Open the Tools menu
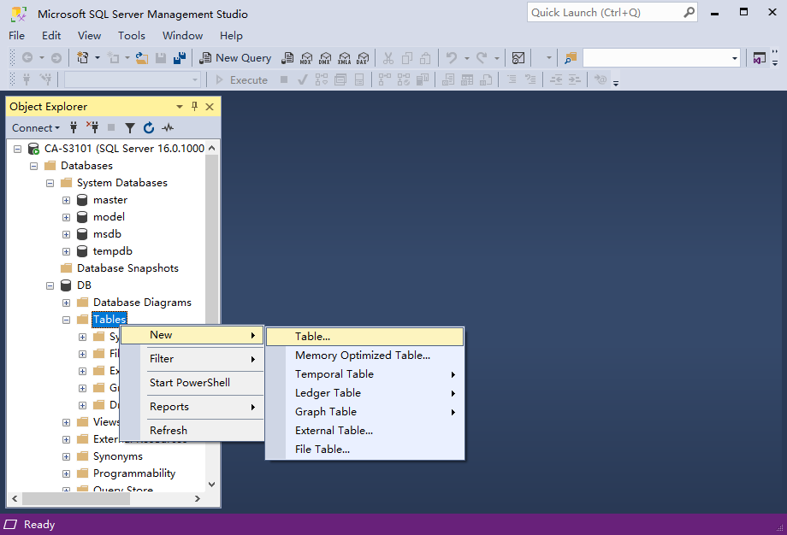Image resolution: width=787 pixels, height=535 pixels. click(x=132, y=36)
